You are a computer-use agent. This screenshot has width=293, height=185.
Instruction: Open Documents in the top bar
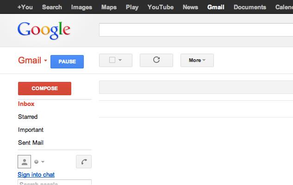point(250,7)
